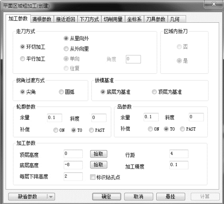The width and height of the screenshot is (224, 204).
Task: Switch to the 清根参数 tab
Action: [x=42, y=19]
